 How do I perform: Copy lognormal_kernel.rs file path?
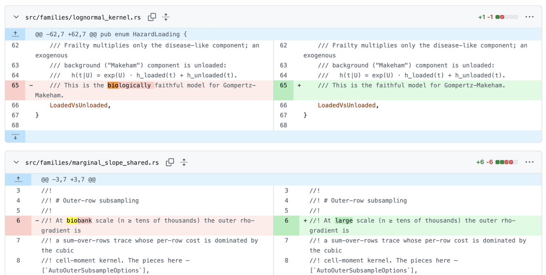pyautogui.click(x=152, y=17)
